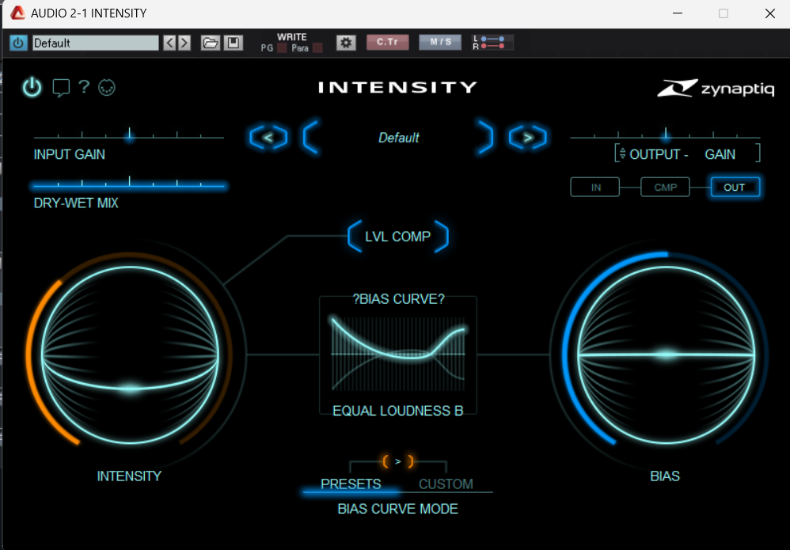
Task: Go to previous host preset arrow
Action: coord(169,43)
